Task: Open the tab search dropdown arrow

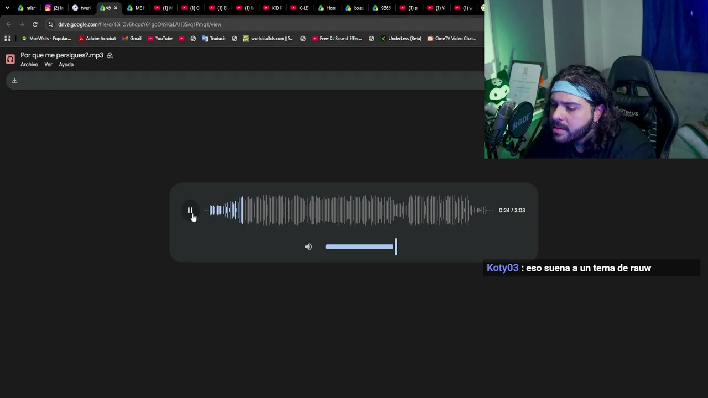Action: point(7,8)
